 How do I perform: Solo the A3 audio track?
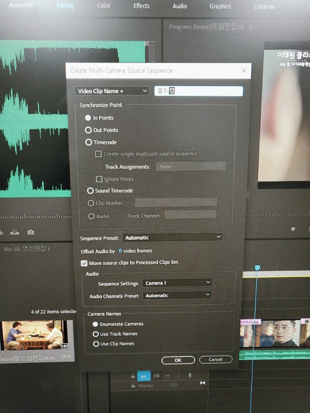click(x=179, y=375)
